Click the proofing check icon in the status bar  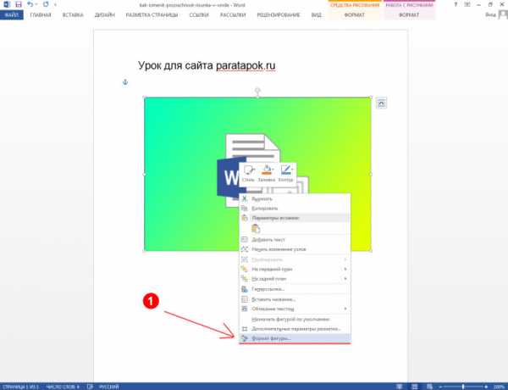90,387
